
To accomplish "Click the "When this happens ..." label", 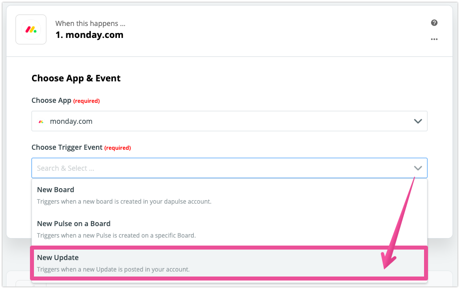I will 90,23.
